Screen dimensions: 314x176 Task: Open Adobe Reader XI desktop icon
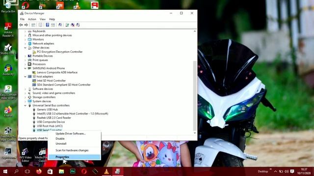click(x=8, y=30)
